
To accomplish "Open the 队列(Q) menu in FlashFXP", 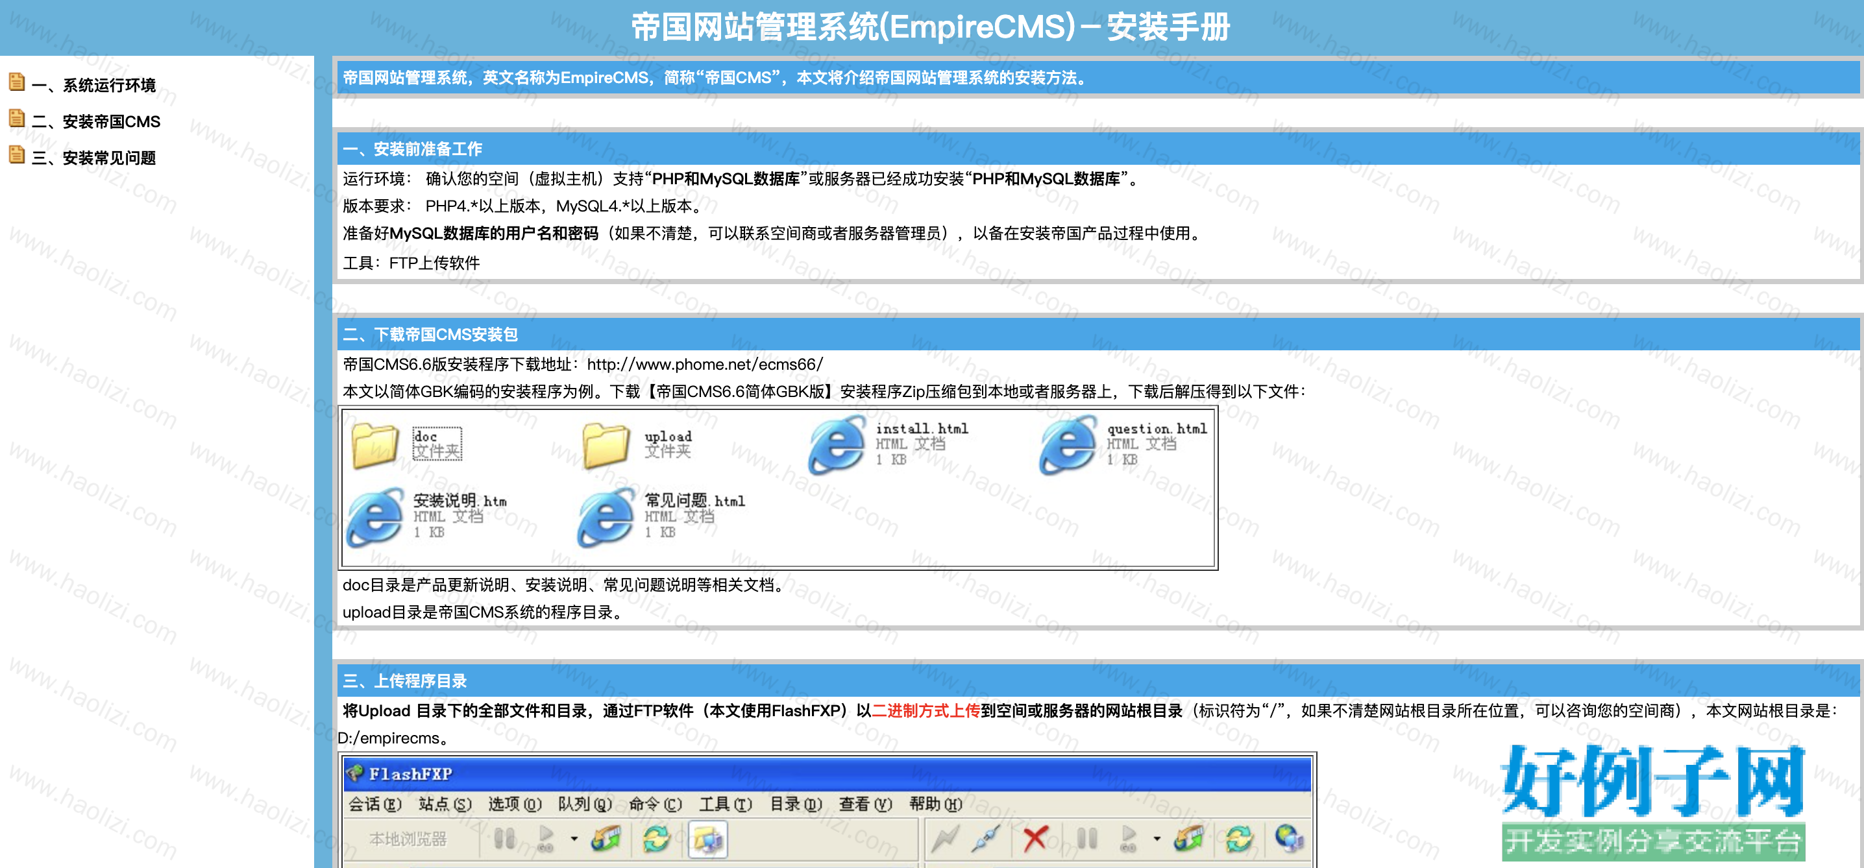I will click(585, 804).
